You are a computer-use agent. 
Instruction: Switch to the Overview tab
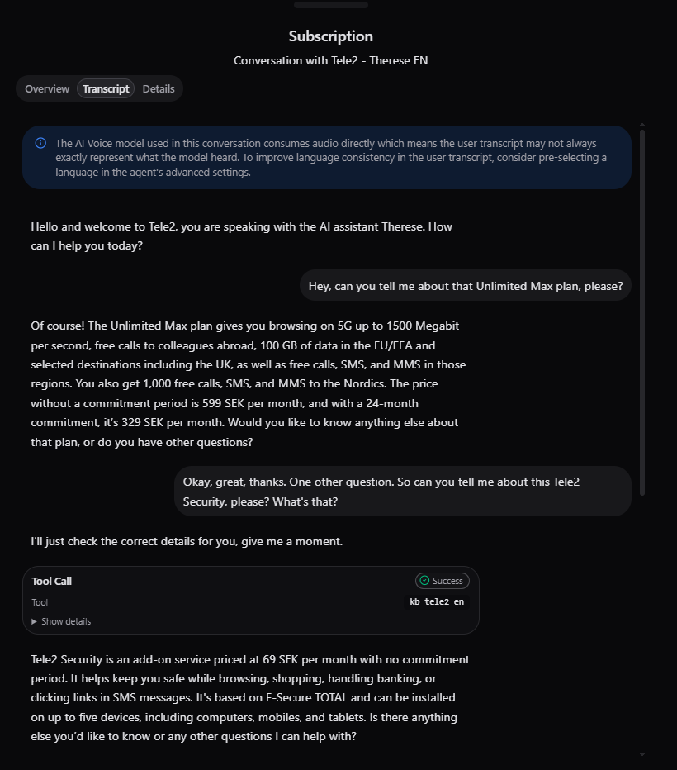tap(47, 89)
